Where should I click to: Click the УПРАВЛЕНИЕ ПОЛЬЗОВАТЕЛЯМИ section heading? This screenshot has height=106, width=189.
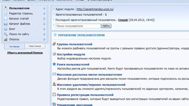click(x=81, y=35)
